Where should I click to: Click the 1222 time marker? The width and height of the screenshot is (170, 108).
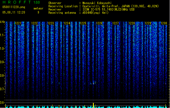pyautogui.click(x=34, y=23)
